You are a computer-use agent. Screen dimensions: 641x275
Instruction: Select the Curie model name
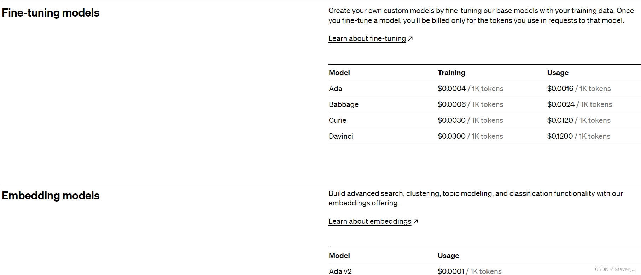[338, 120]
